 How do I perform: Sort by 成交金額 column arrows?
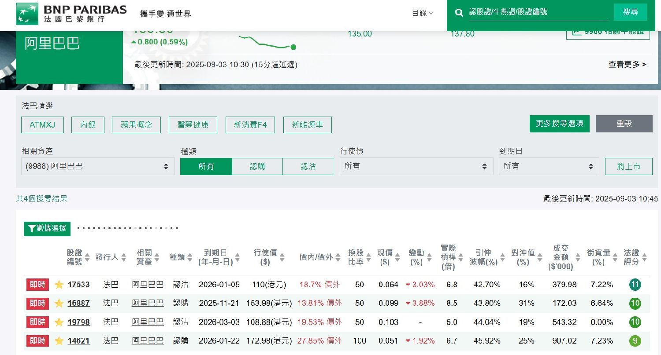578,257
